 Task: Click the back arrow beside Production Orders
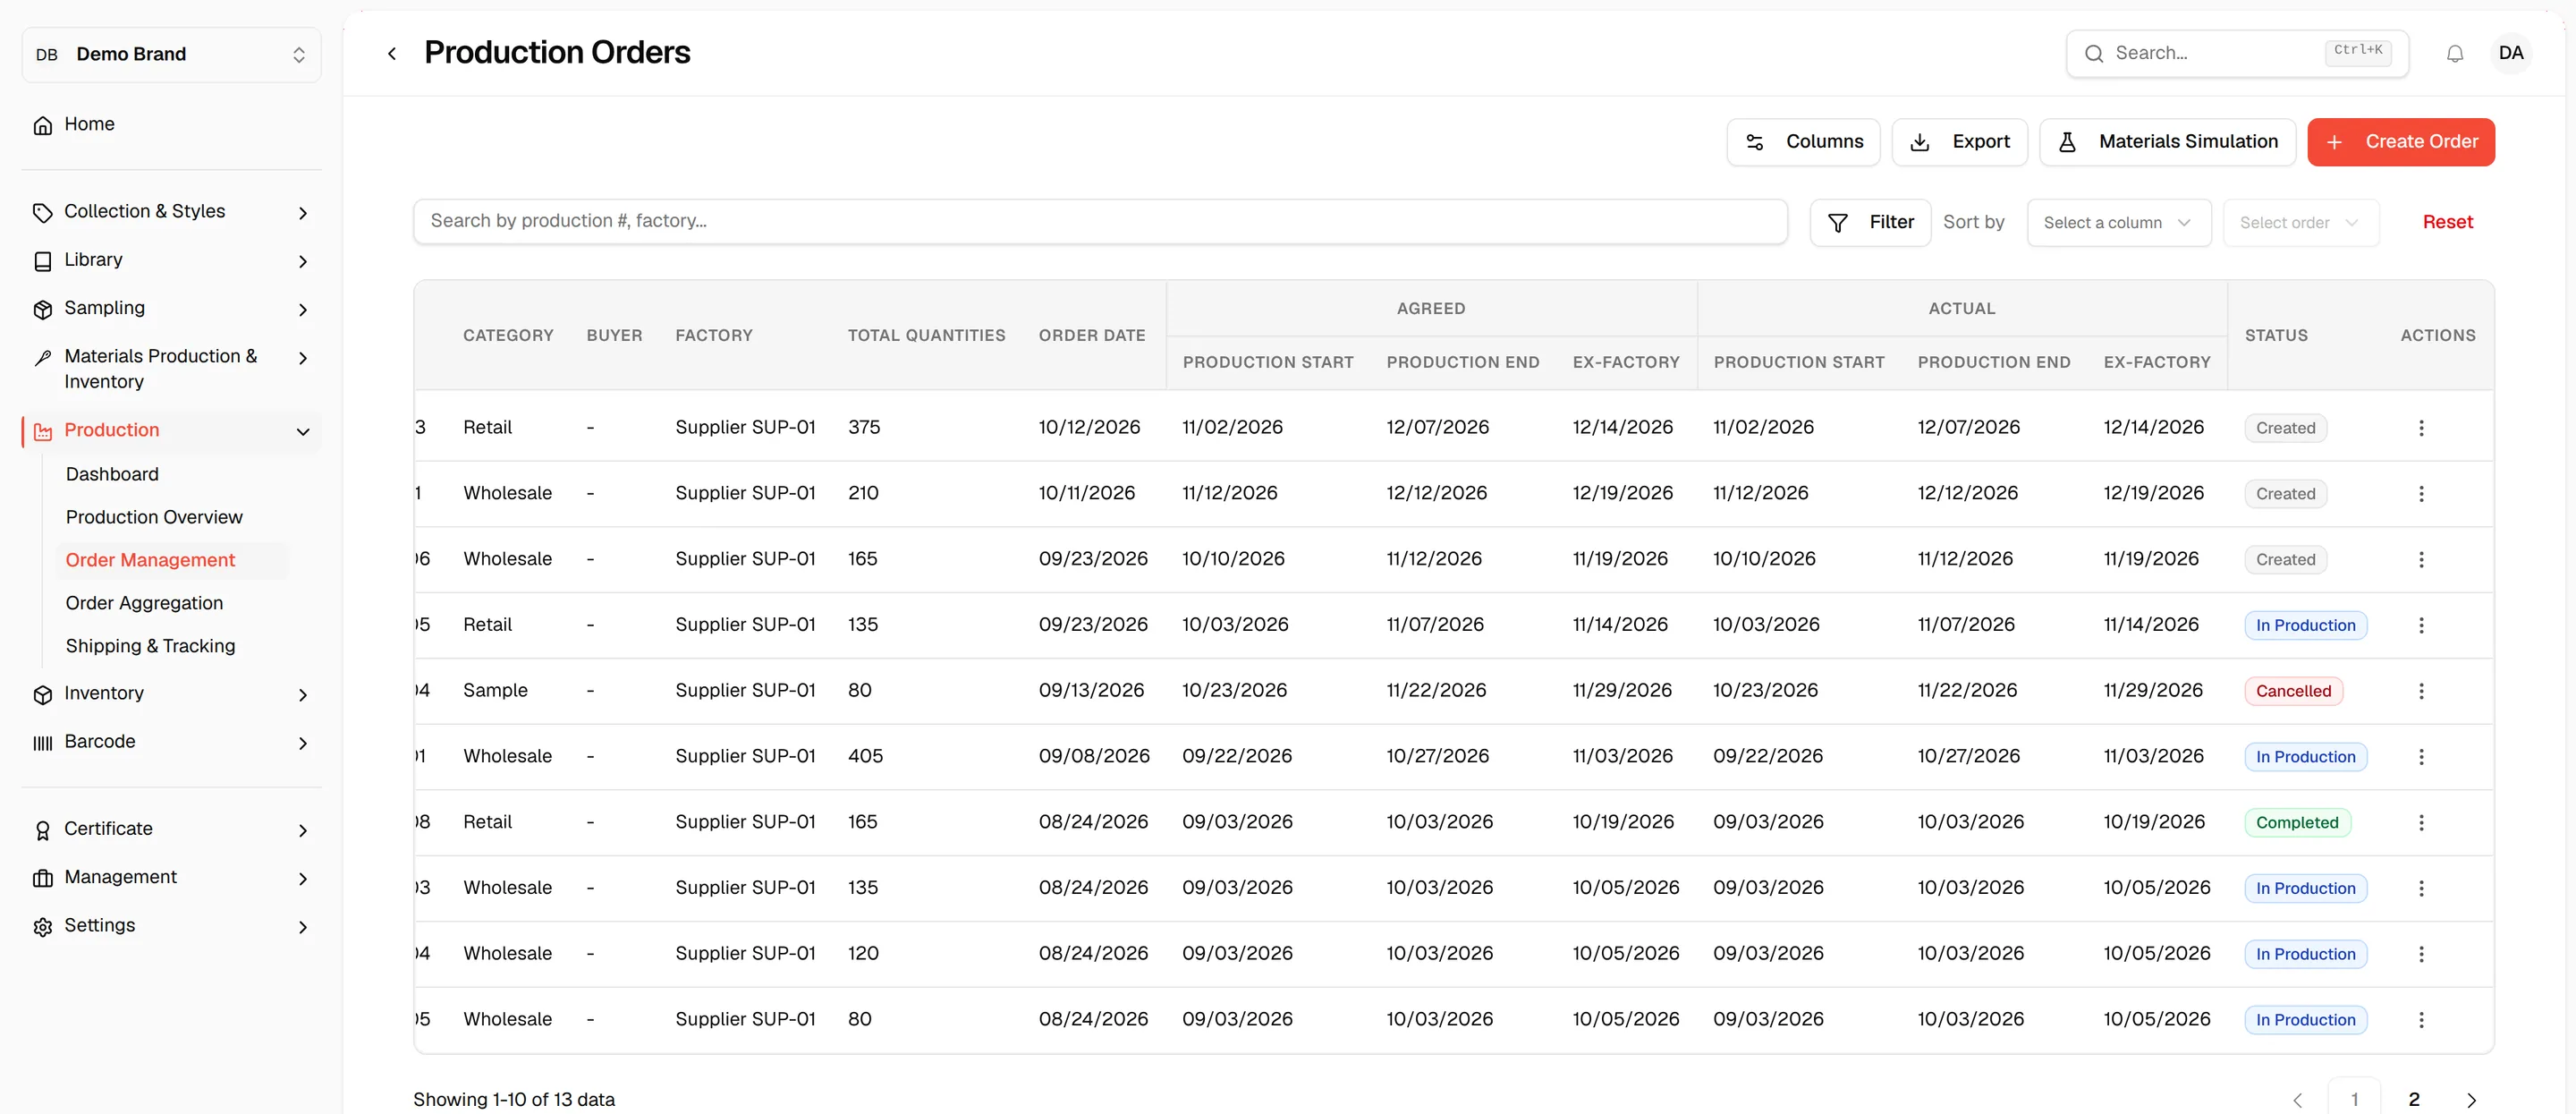(x=392, y=54)
